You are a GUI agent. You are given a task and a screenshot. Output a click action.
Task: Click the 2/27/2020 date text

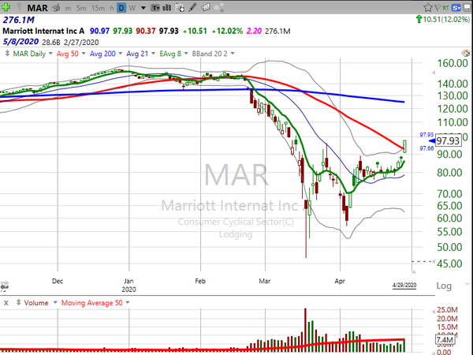pyautogui.click(x=81, y=43)
